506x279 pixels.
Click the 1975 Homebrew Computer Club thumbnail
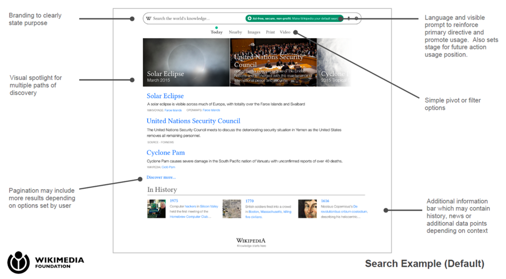pyautogui.click(x=157, y=209)
